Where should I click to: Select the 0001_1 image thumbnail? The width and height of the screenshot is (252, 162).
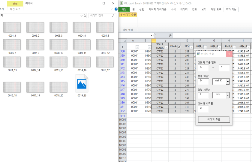point(12,28)
